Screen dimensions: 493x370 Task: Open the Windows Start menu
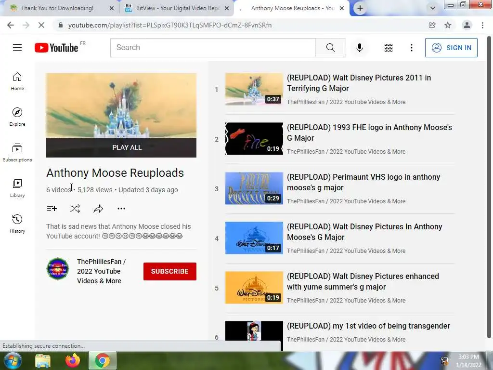click(13, 360)
